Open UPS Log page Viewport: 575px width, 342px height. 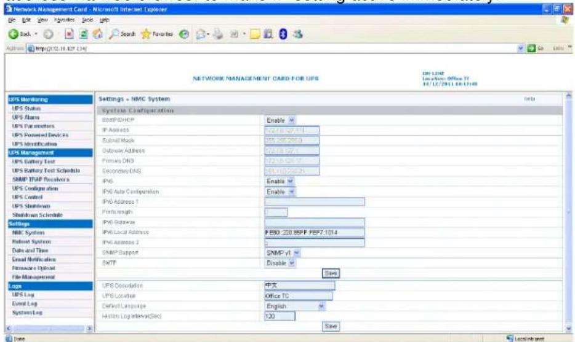click(23, 295)
